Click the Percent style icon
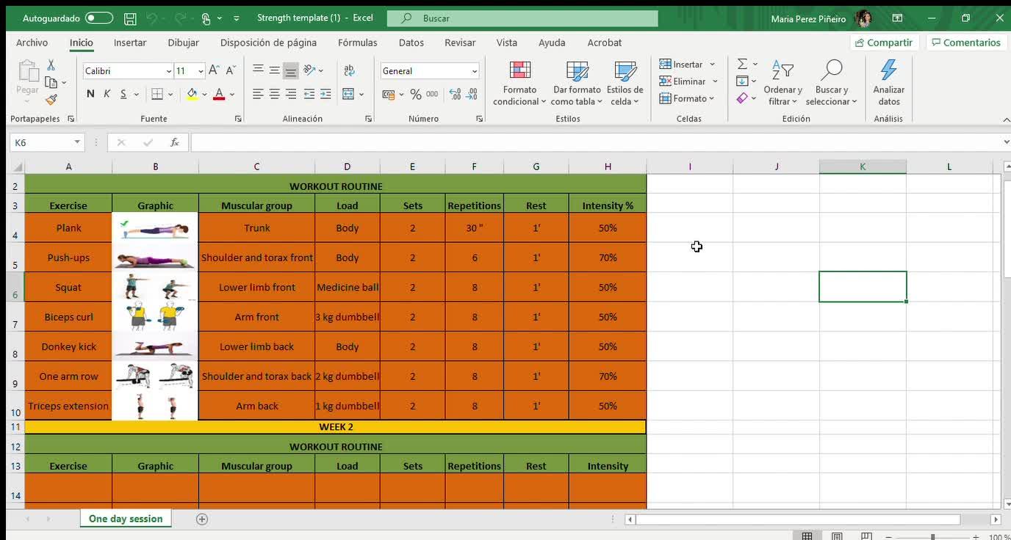 (x=416, y=94)
